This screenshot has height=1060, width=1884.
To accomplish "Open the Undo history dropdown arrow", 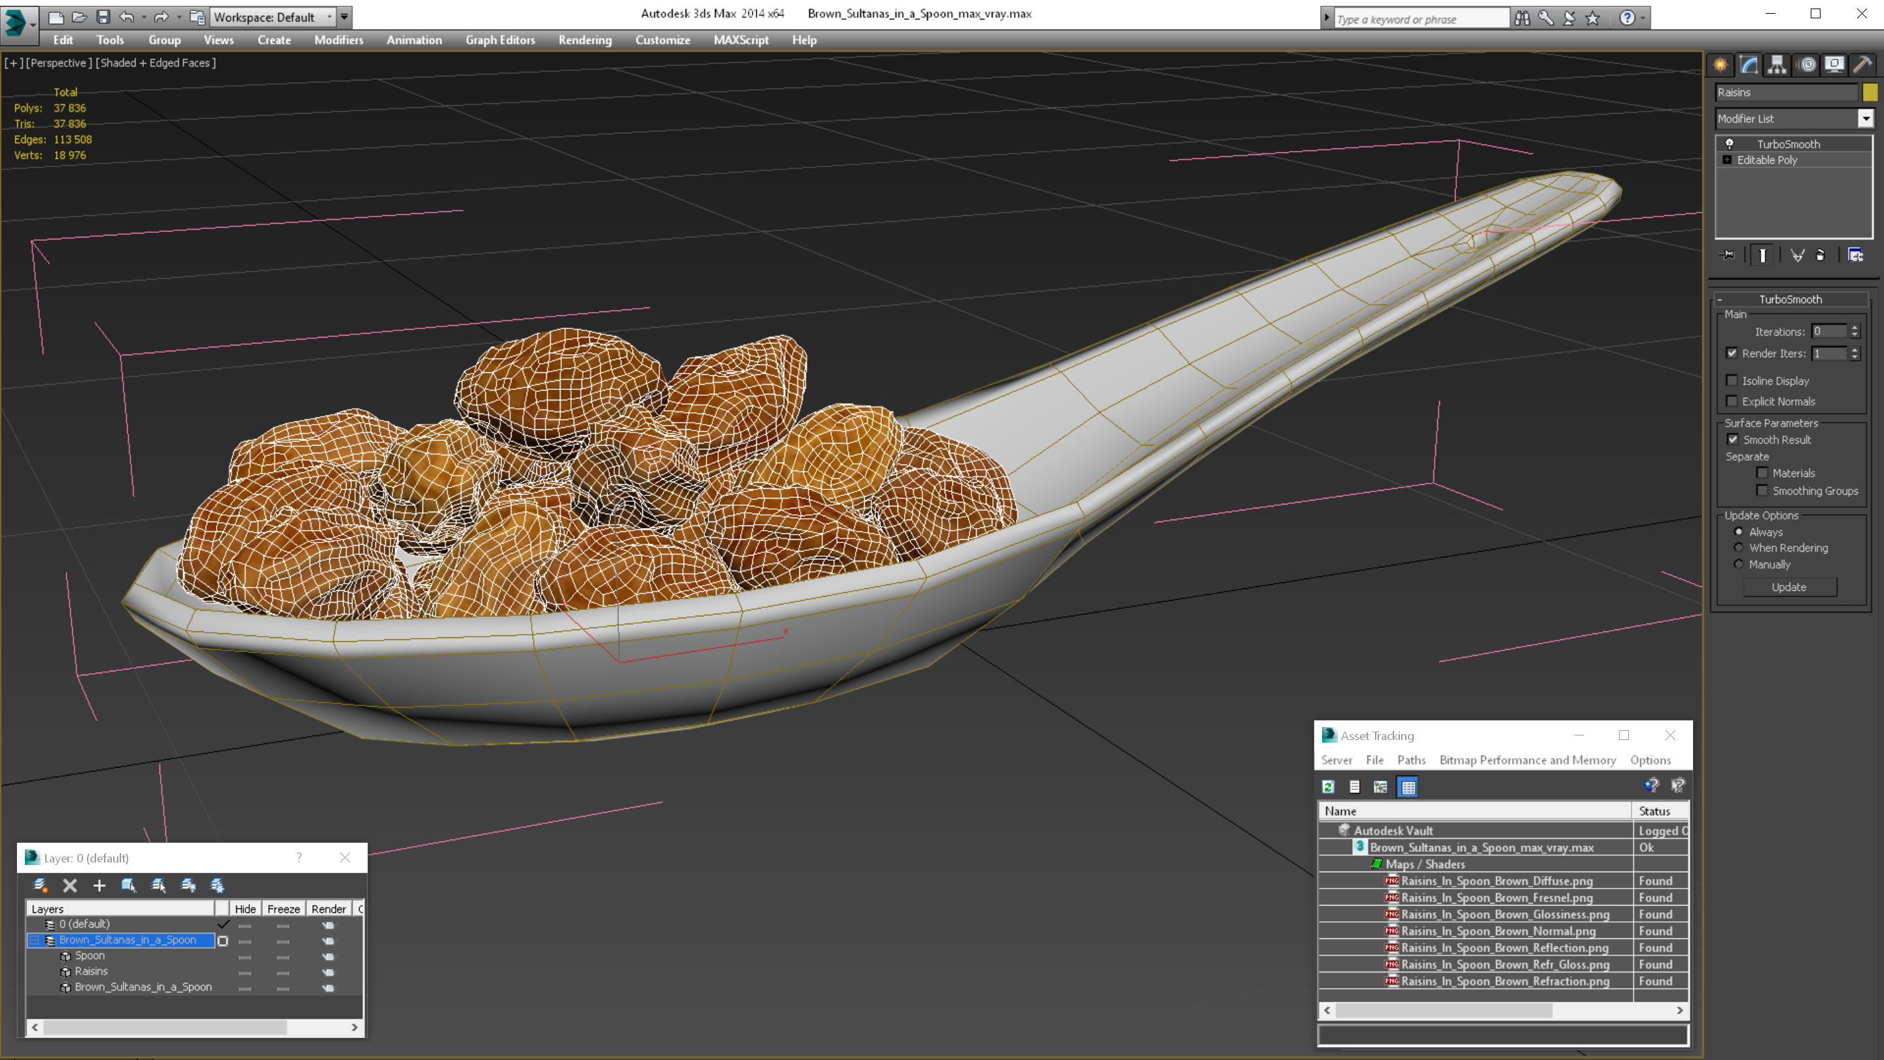I will pos(143,17).
